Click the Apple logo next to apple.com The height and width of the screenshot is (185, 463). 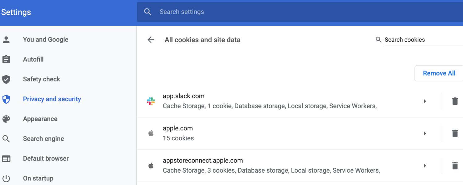pos(151,133)
